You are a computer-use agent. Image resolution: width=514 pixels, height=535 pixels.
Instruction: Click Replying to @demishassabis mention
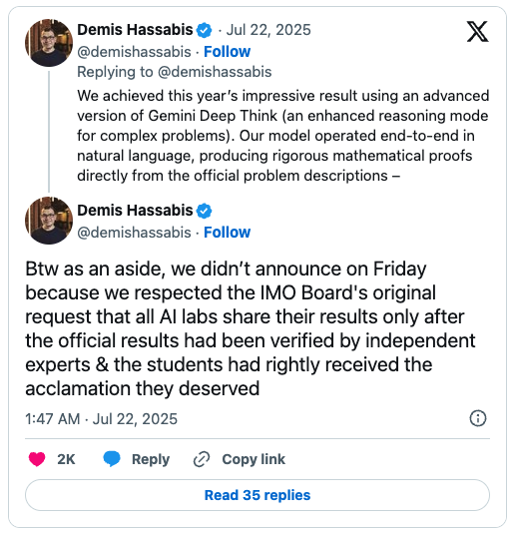coord(215,72)
